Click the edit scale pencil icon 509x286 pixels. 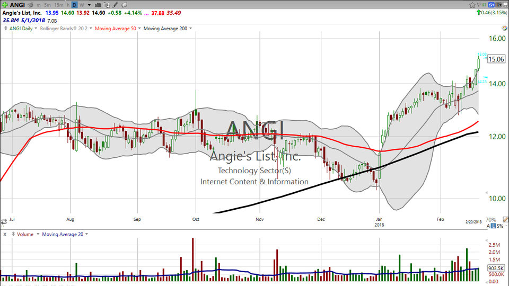pos(505,219)
